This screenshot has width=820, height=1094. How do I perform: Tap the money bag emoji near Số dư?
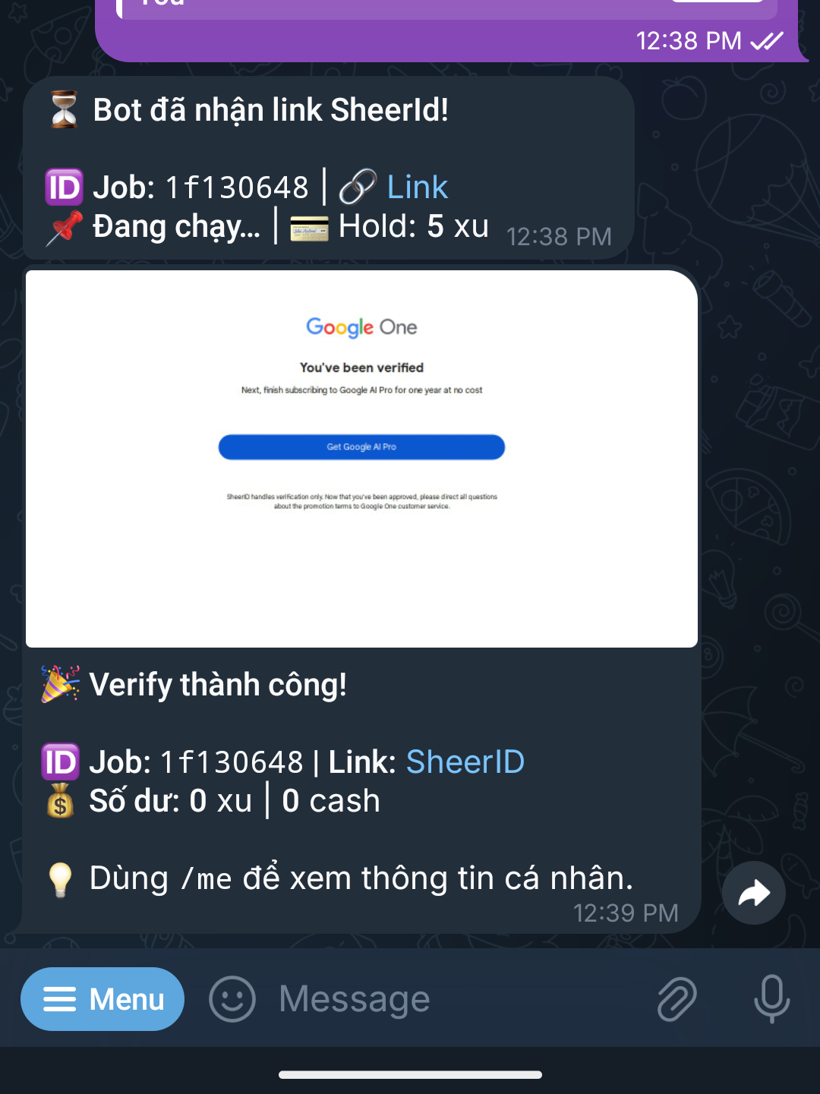coord(60,800)
